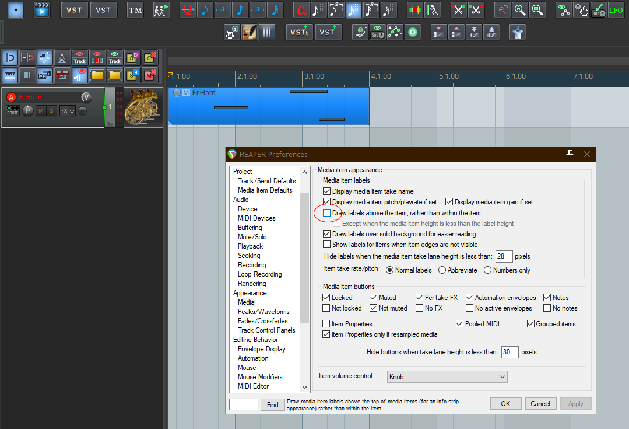This screenshot has width=629, height=429.
Task: Uncheck Display media item take name
Action: pos(326,191)
